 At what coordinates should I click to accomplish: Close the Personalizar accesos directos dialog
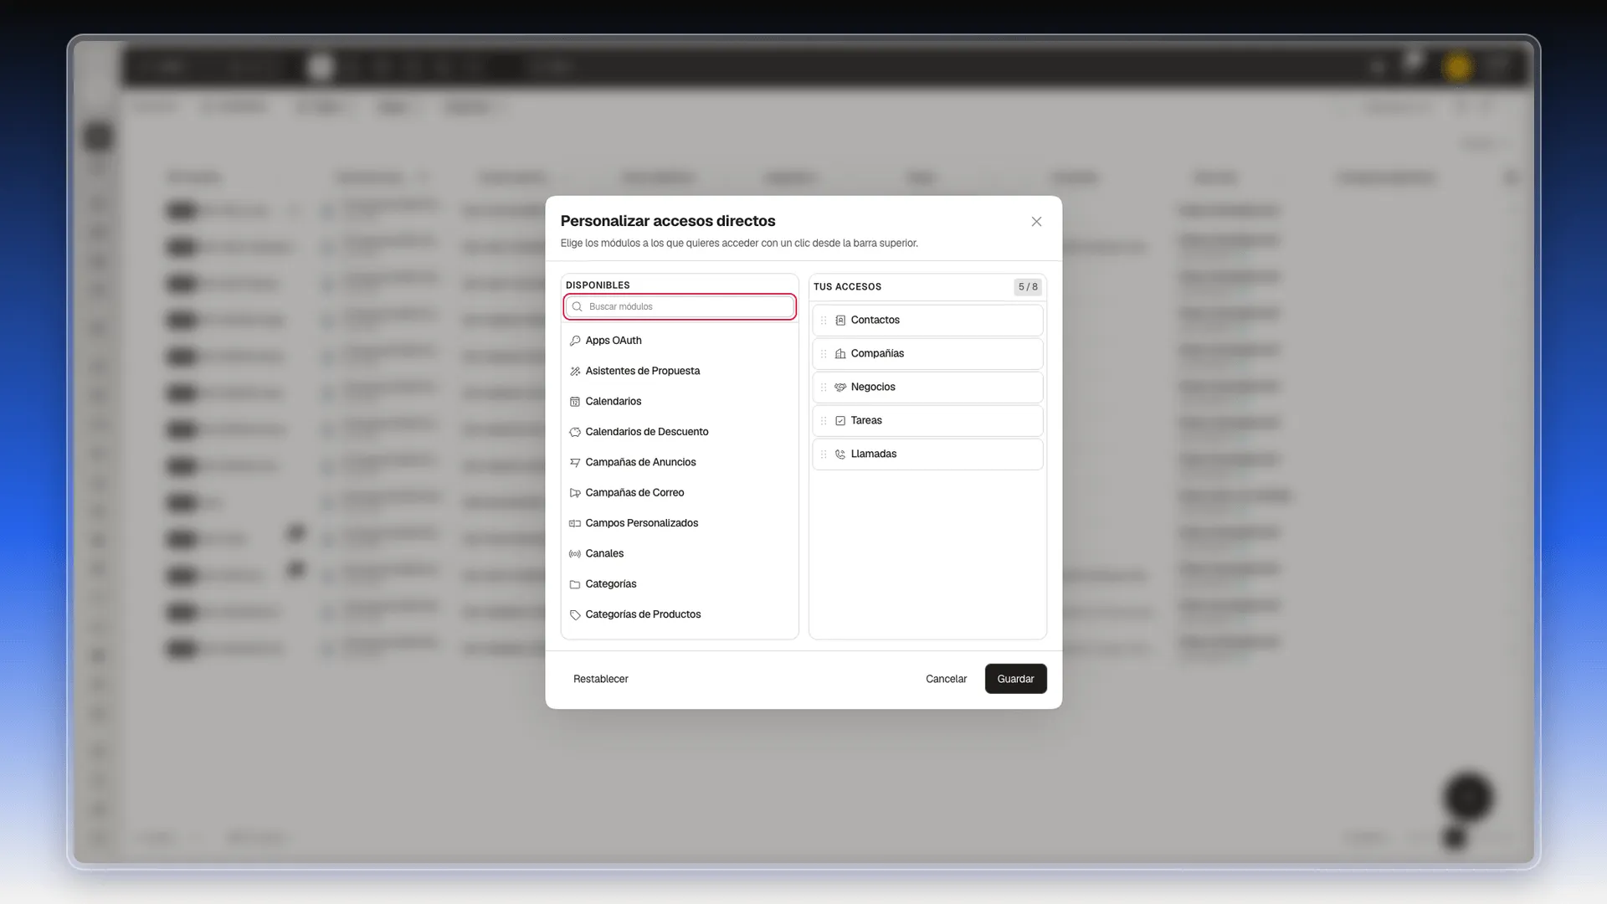(x=1036, y=222)
